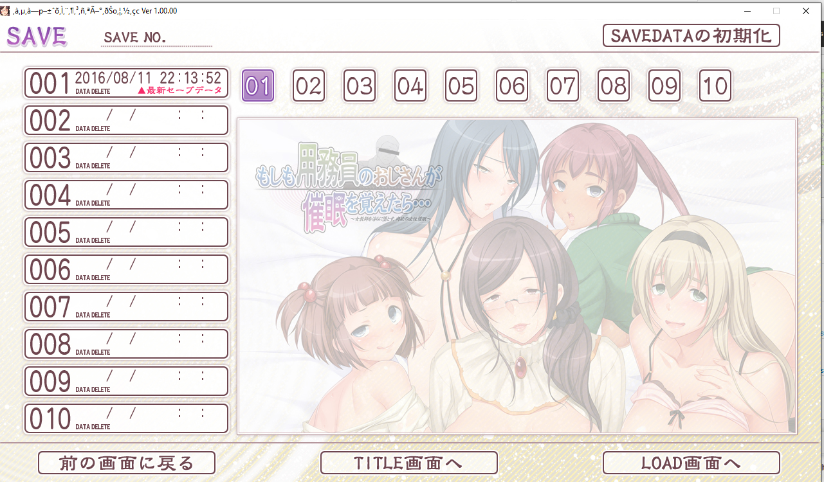This screenshot has height=482, width=824.
Task: Return to title via TITLE画面へ
Action: [x=409, y=463]
